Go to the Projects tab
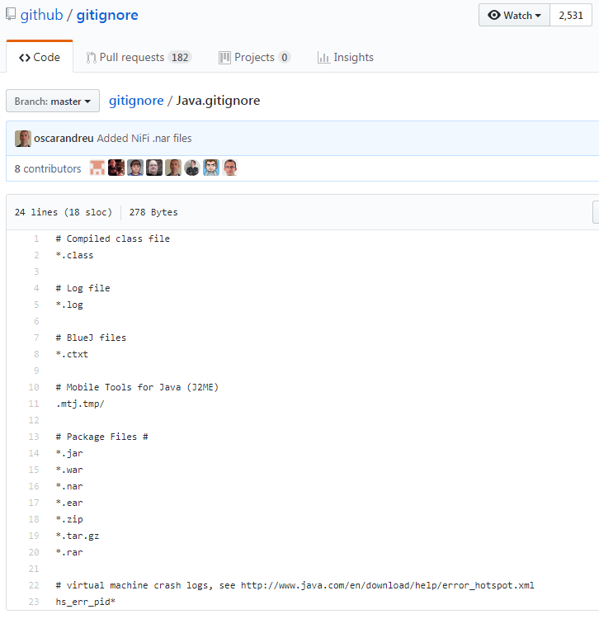This screenshot has height=619, width=599. [254, 58]
